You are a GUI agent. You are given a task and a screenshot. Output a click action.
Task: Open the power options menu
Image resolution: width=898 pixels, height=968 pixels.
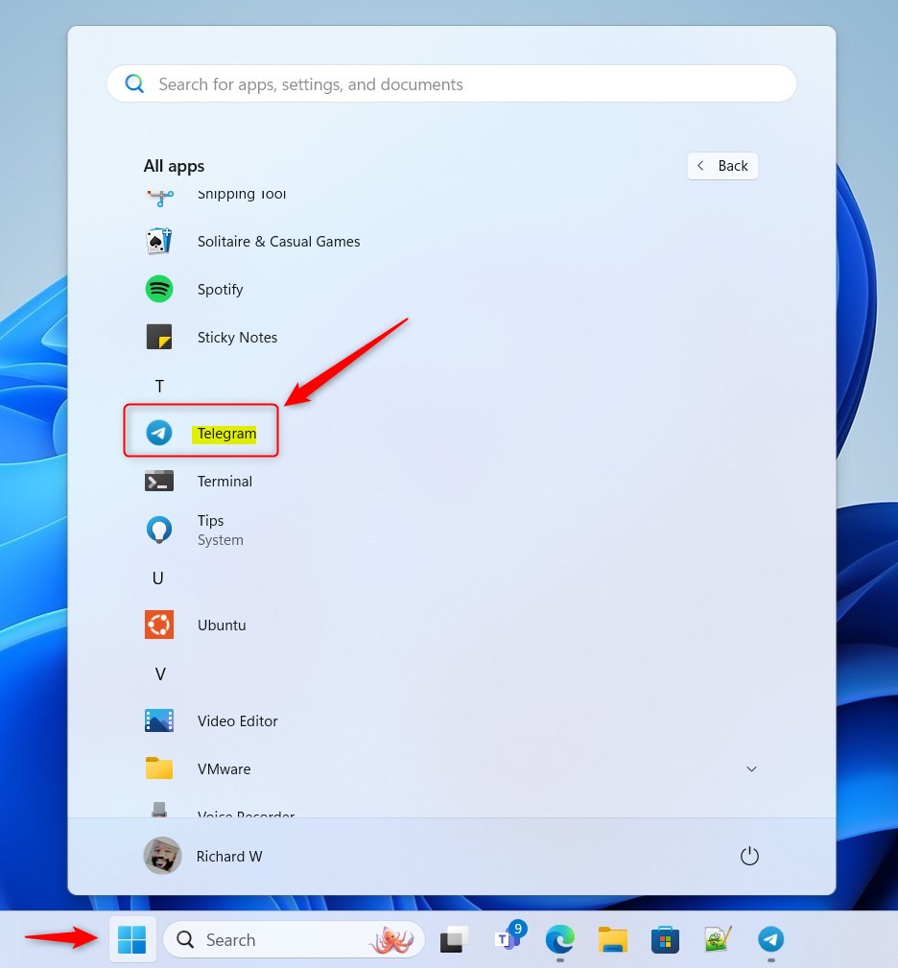(749, 856)
